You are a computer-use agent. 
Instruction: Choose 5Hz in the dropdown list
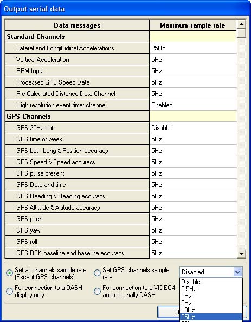click(x=211, y=303)
